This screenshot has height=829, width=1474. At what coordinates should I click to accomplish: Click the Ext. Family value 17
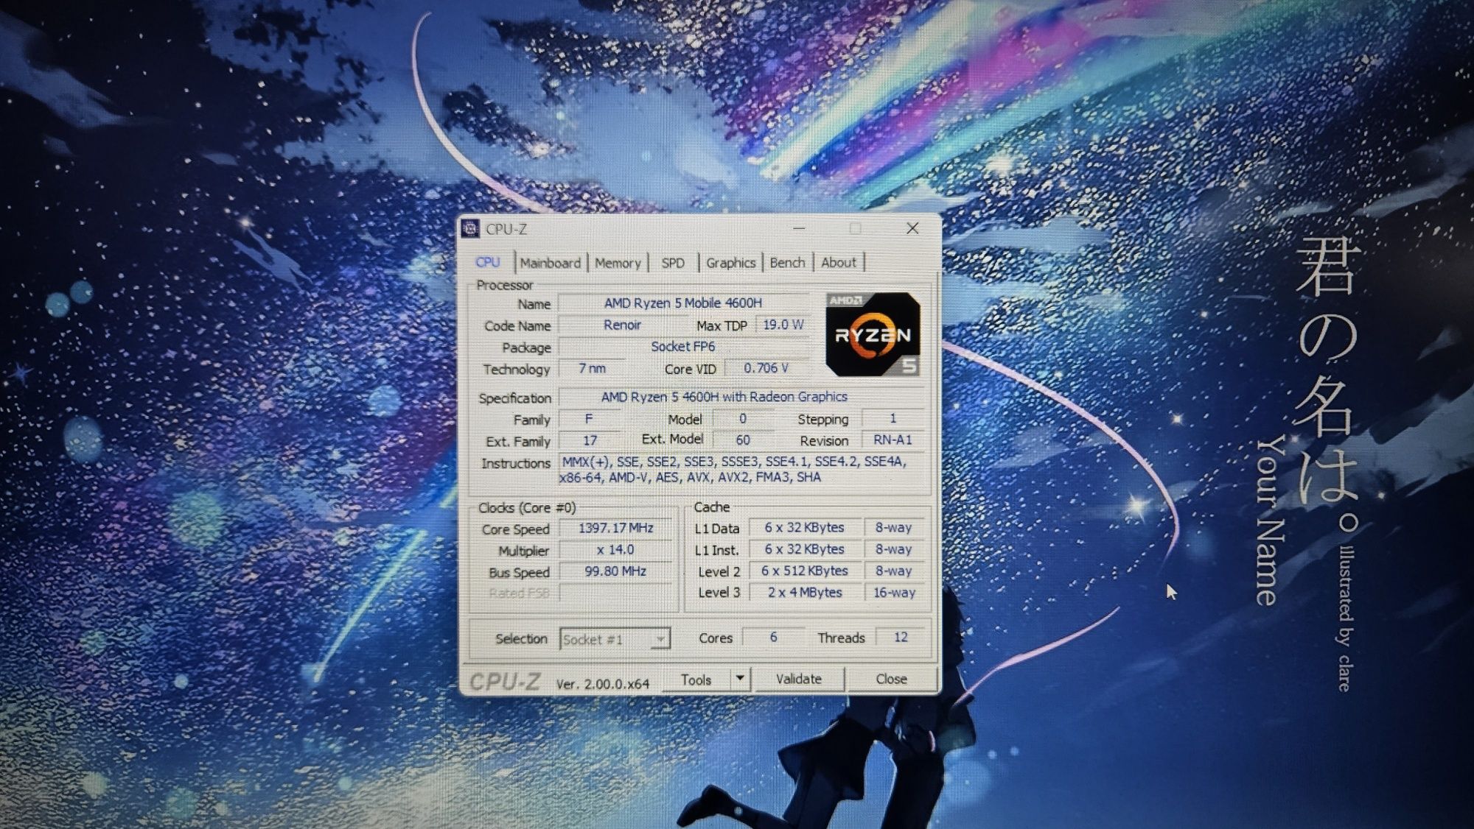coord(590,440)
